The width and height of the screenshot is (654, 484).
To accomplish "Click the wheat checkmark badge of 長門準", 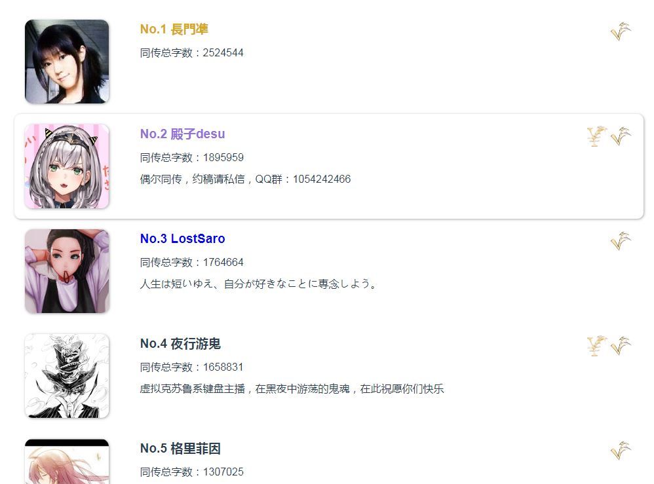I will pyautogui.click(x=621, y=31).
